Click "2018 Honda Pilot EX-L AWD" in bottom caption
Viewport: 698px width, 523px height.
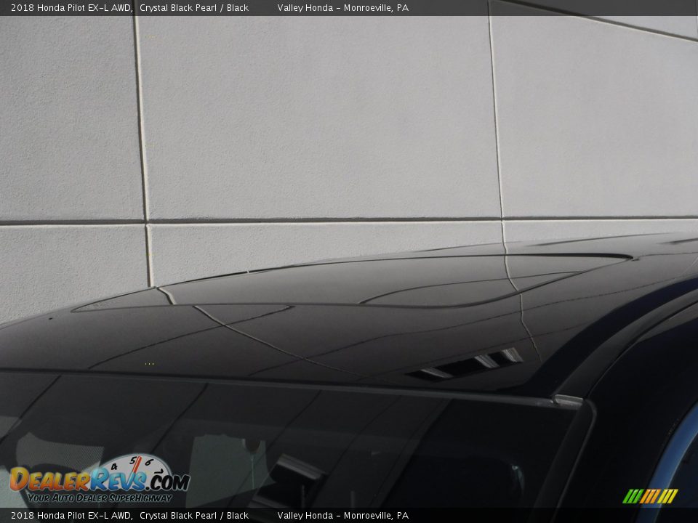pyautogui.click(x=71, y=516)
